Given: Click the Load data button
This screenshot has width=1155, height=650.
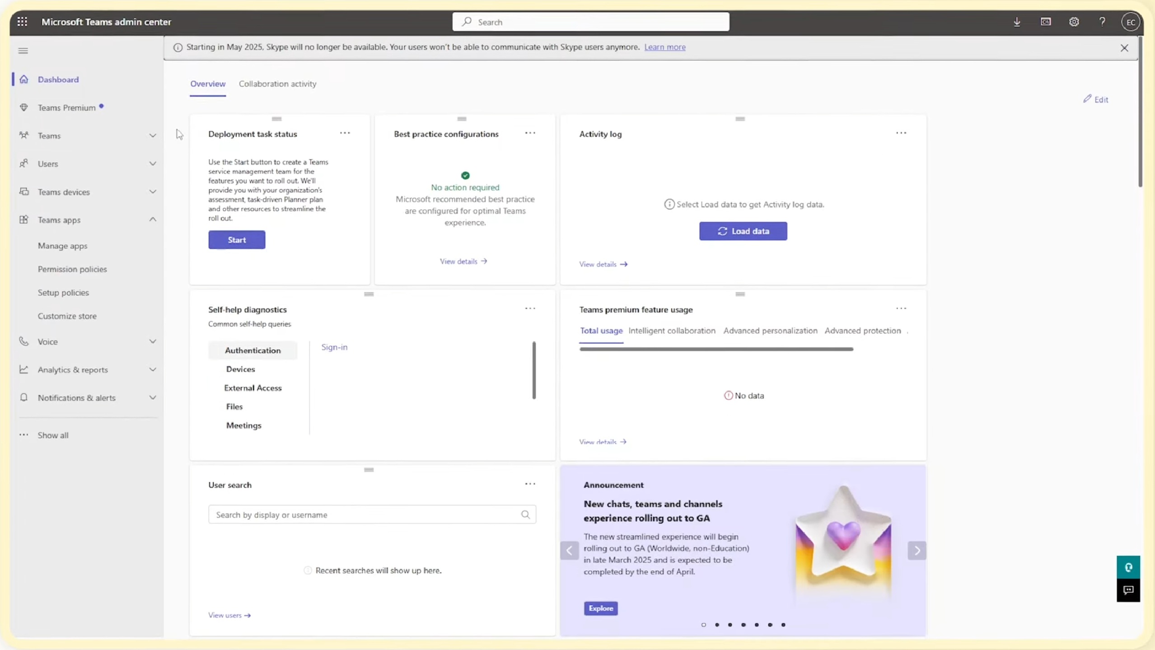Looking at the screenshot, I should [x=743, y=231].
